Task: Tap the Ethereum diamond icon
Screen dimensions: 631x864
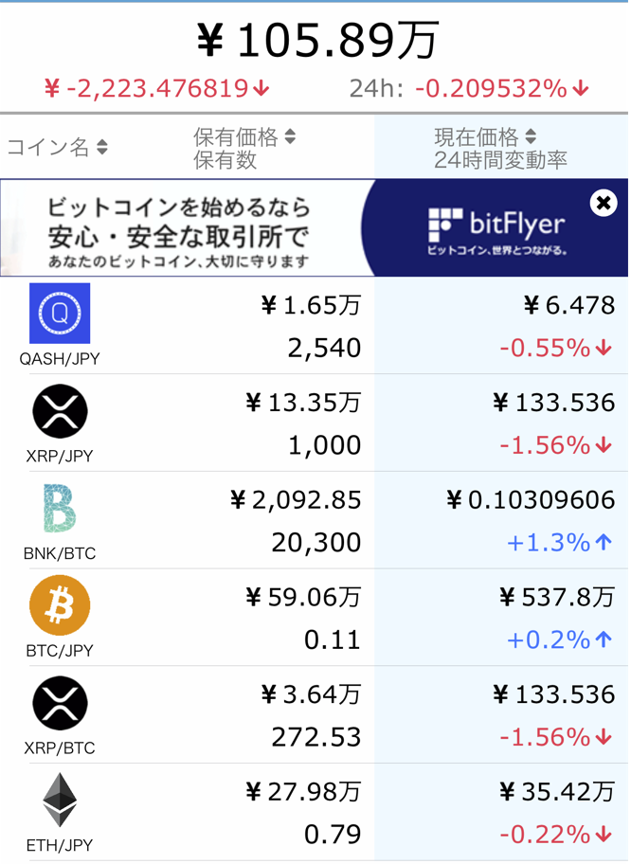Action: pos(60,801)
